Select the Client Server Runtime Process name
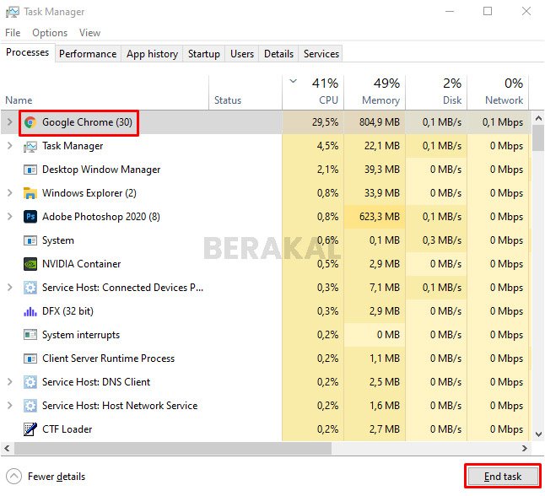 (109, 359)
